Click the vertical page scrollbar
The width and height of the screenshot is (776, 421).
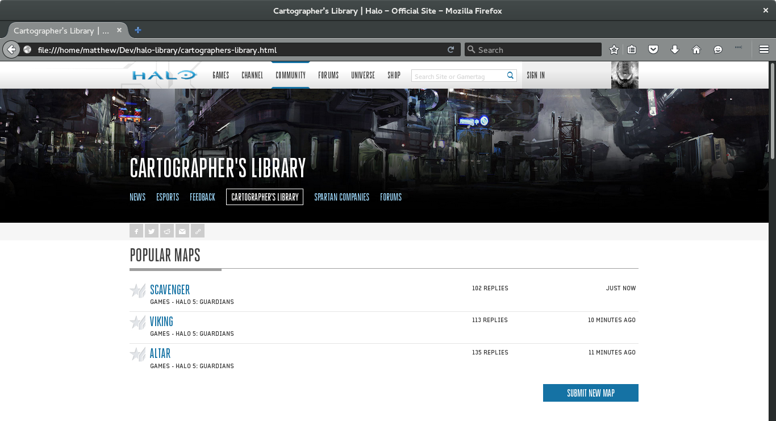[773, 111]
